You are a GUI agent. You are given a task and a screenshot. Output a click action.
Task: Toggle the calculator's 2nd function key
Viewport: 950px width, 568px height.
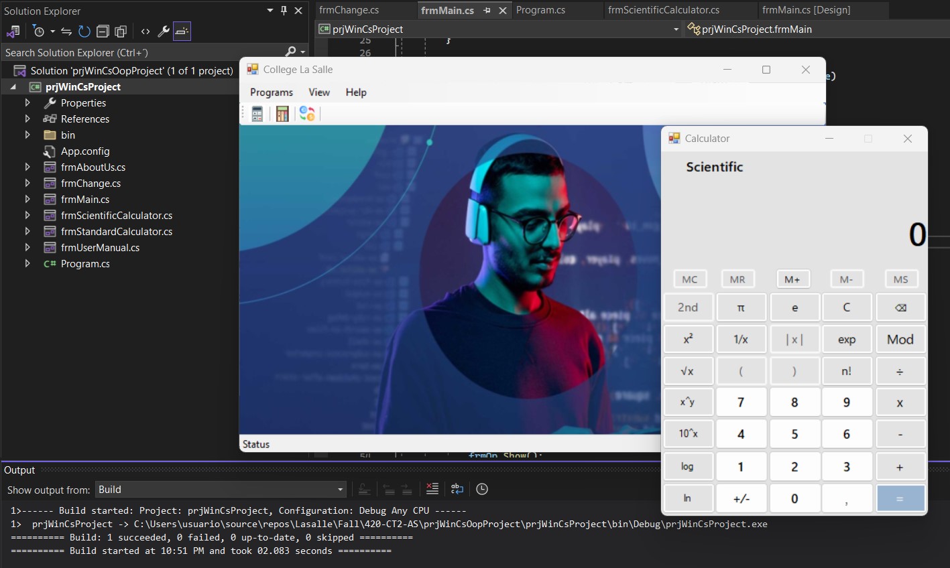point(688,307)
